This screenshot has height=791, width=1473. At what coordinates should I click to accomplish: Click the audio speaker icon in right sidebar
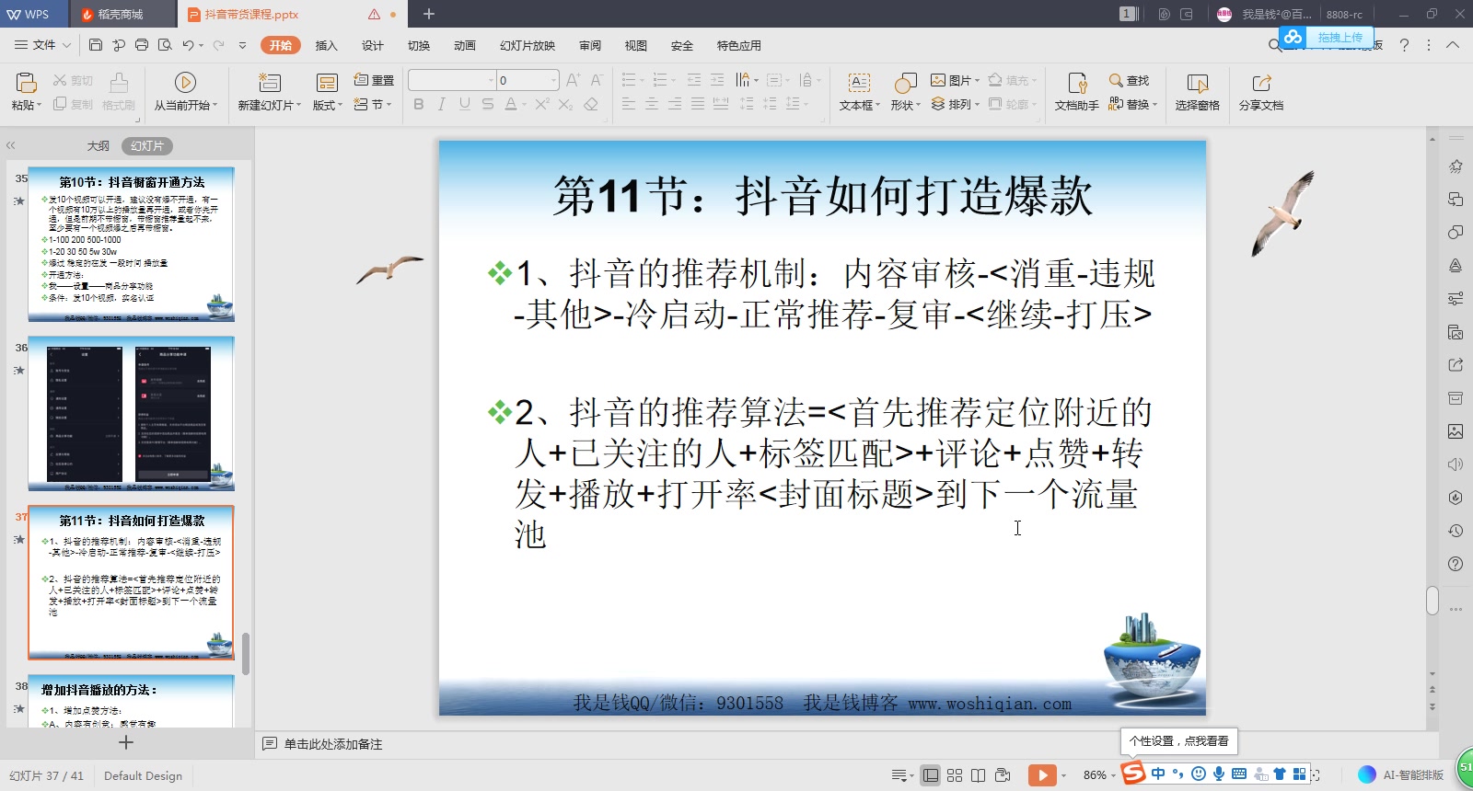click(x=1456, y=464)
